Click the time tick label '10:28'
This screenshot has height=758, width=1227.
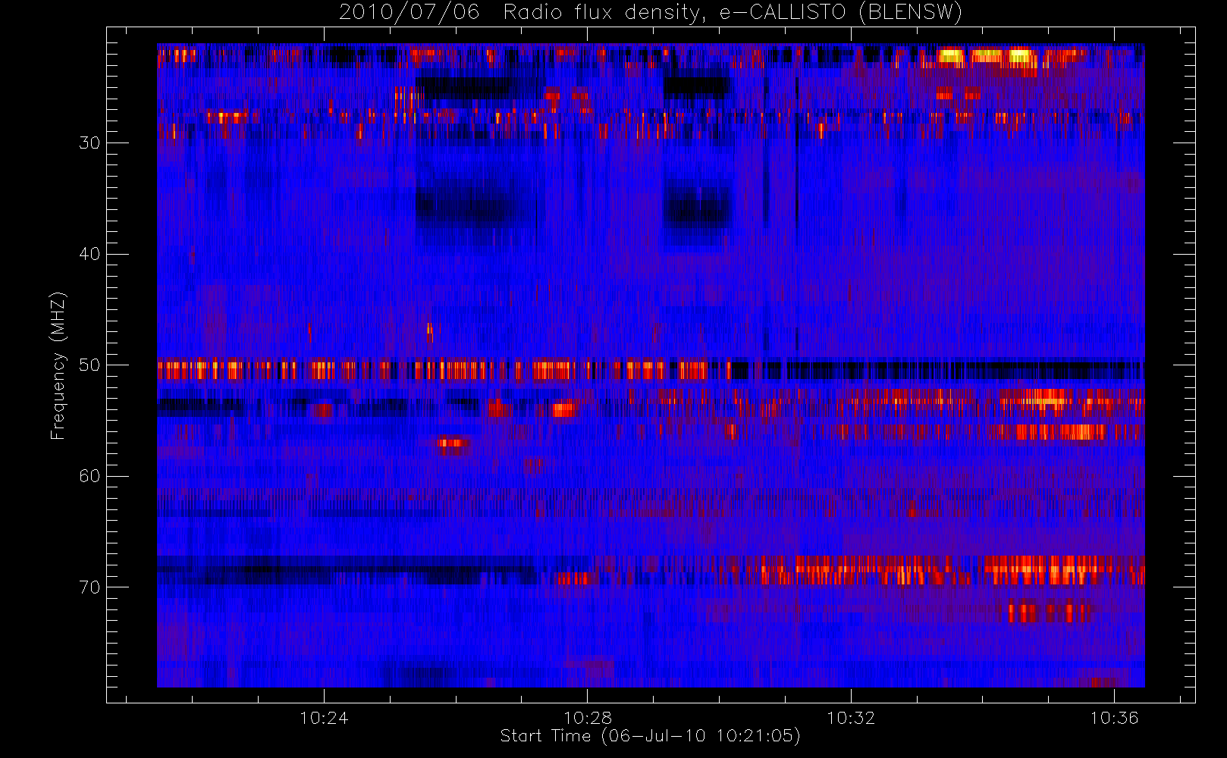pyautogui.click(x=588, y=718)
